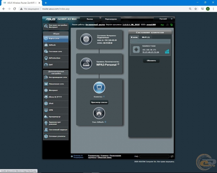Open Wireless (Беспроводная сеть) settings

[x=56, y=77]
